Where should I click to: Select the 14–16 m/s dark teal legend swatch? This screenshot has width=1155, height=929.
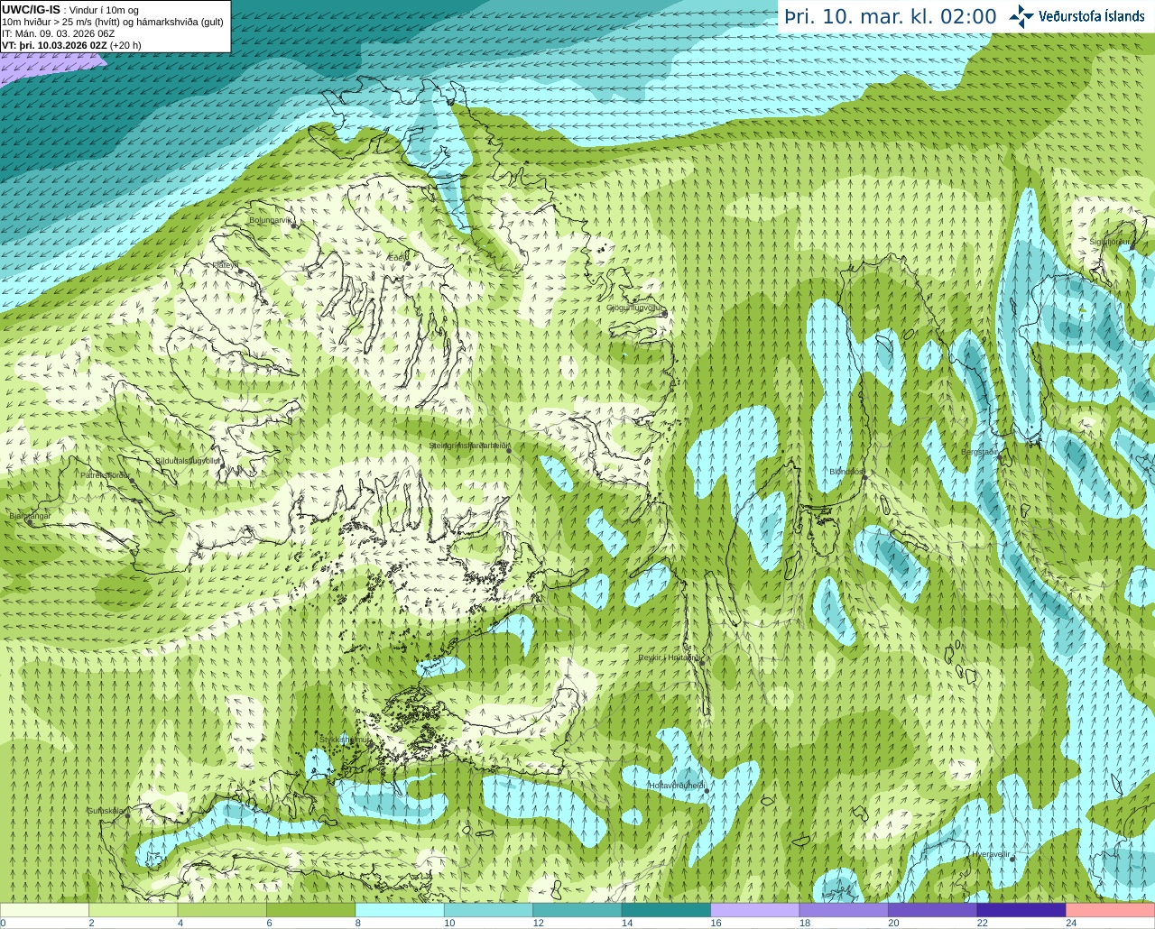667,910
